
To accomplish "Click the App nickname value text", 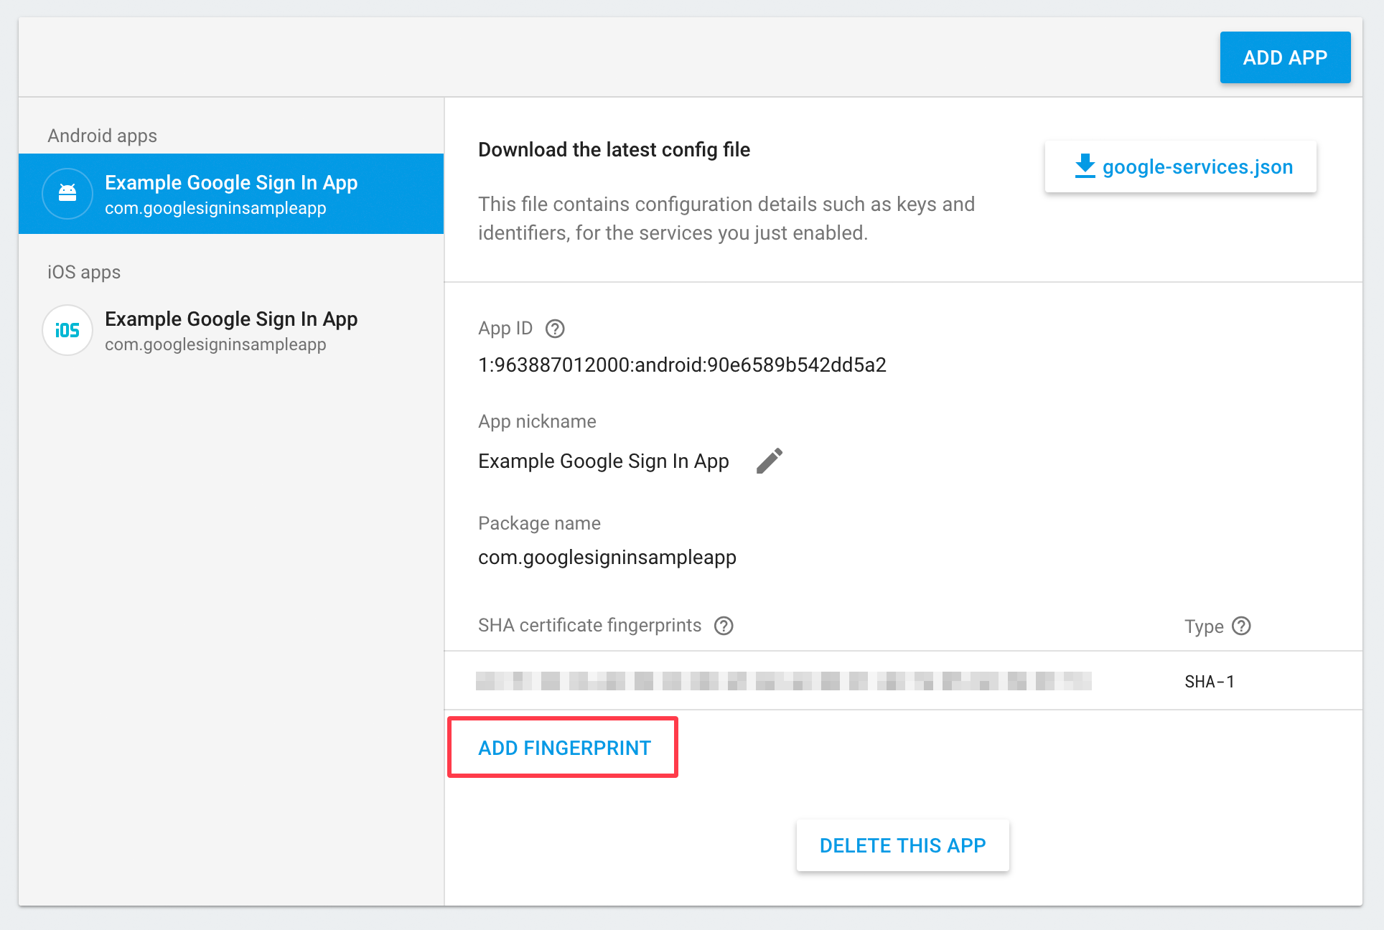I will click(604, 461).
